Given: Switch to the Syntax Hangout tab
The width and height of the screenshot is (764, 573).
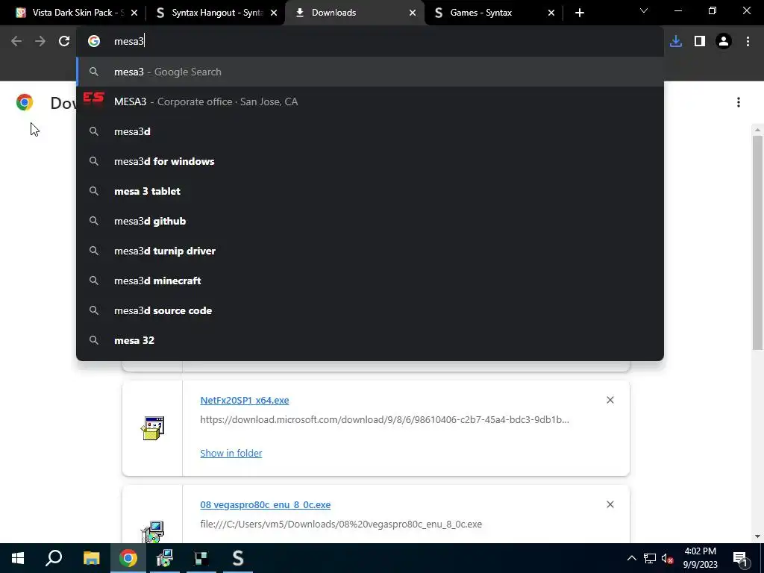Looking at the screenshot, I should coord(214,13).
